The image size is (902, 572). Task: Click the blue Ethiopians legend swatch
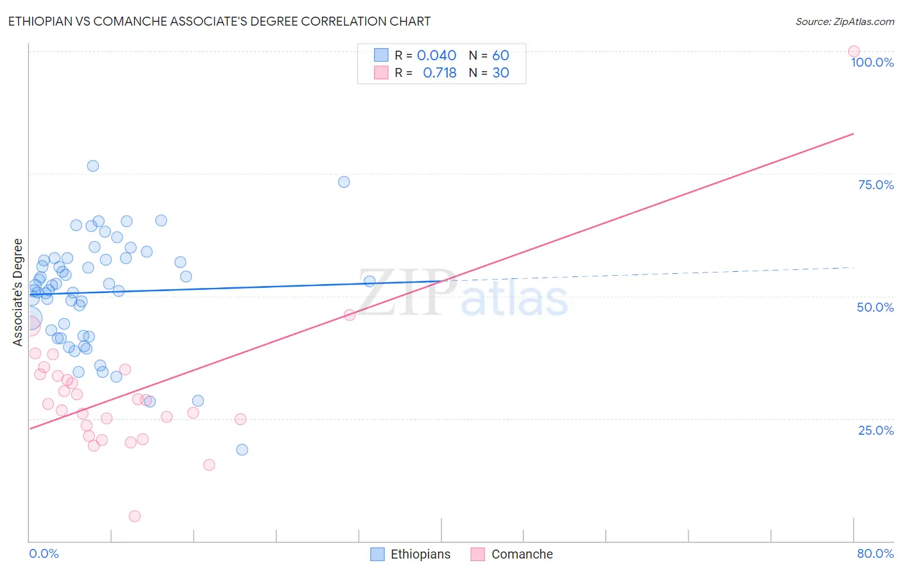378,554
